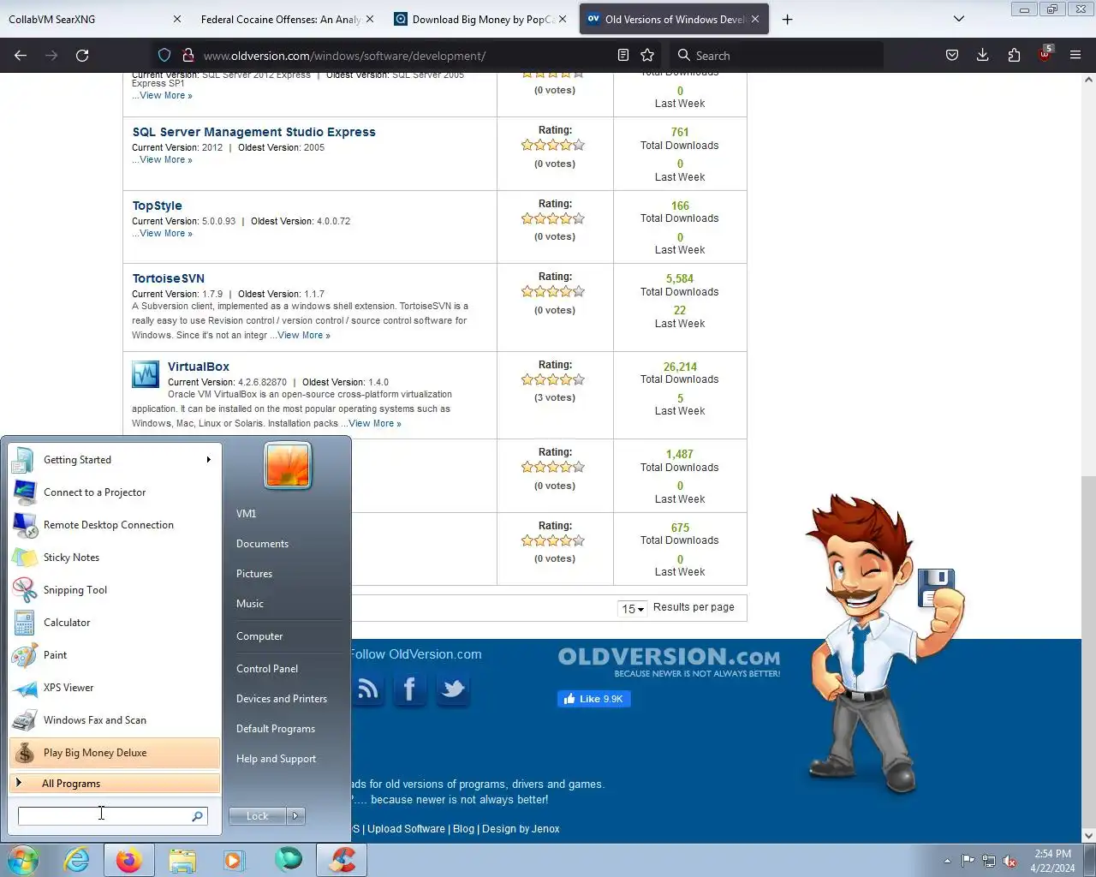1096x877 pixels.
Task: Open Paint from Start menu
Action: 114,655
